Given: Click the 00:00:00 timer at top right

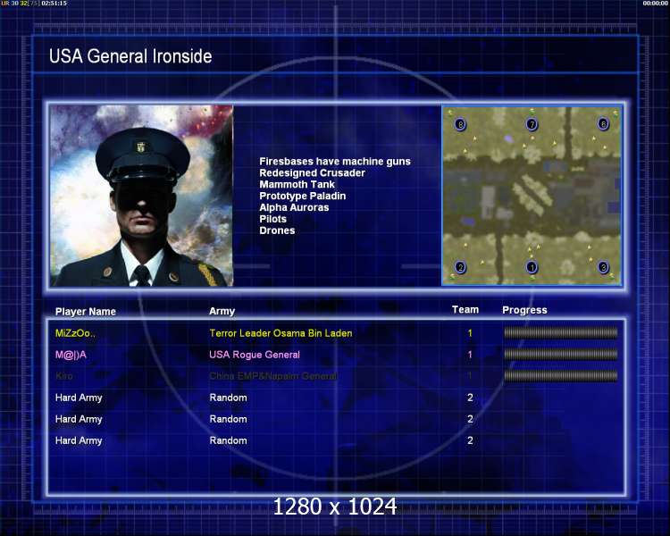Looking at the screenshot, I should click(655, 3).
